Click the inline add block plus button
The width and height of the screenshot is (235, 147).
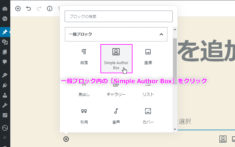pos(66,139)
